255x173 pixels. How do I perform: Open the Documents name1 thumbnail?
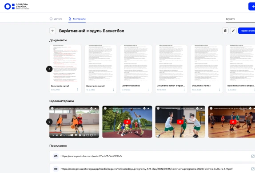click(x=65, y=64)
